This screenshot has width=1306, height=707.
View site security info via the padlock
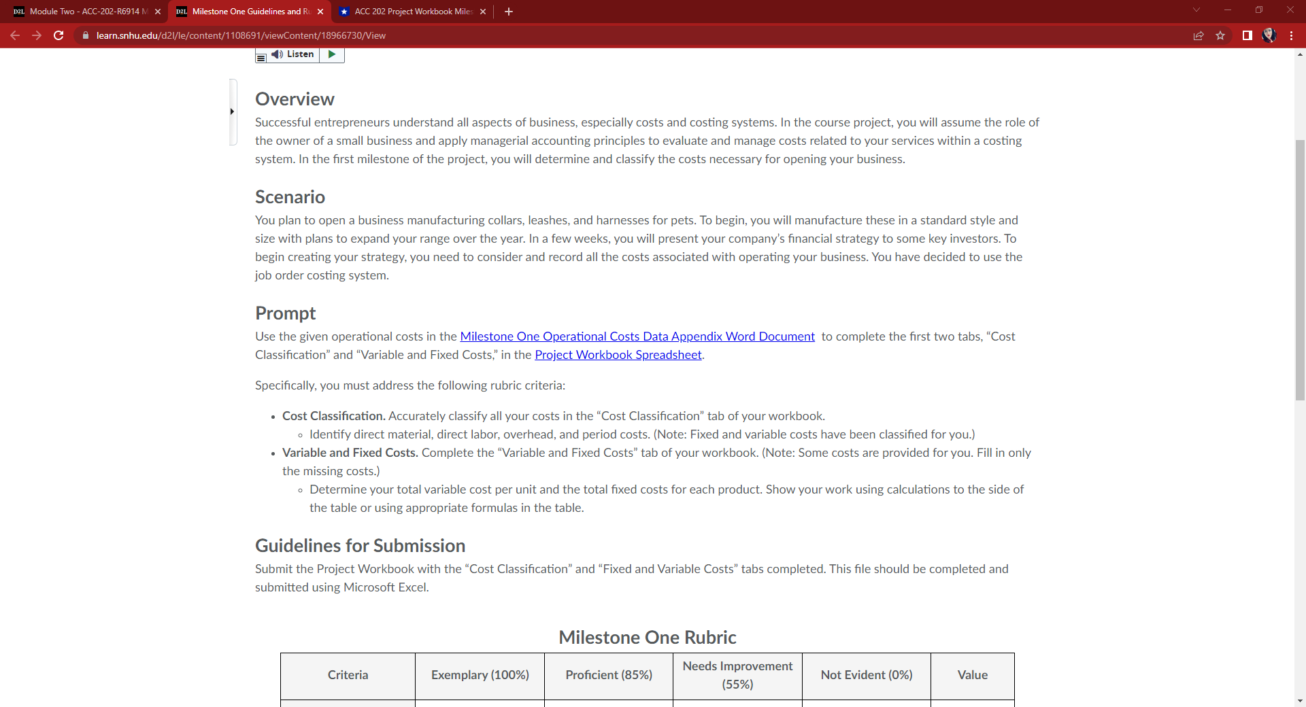tap(86, 35)
